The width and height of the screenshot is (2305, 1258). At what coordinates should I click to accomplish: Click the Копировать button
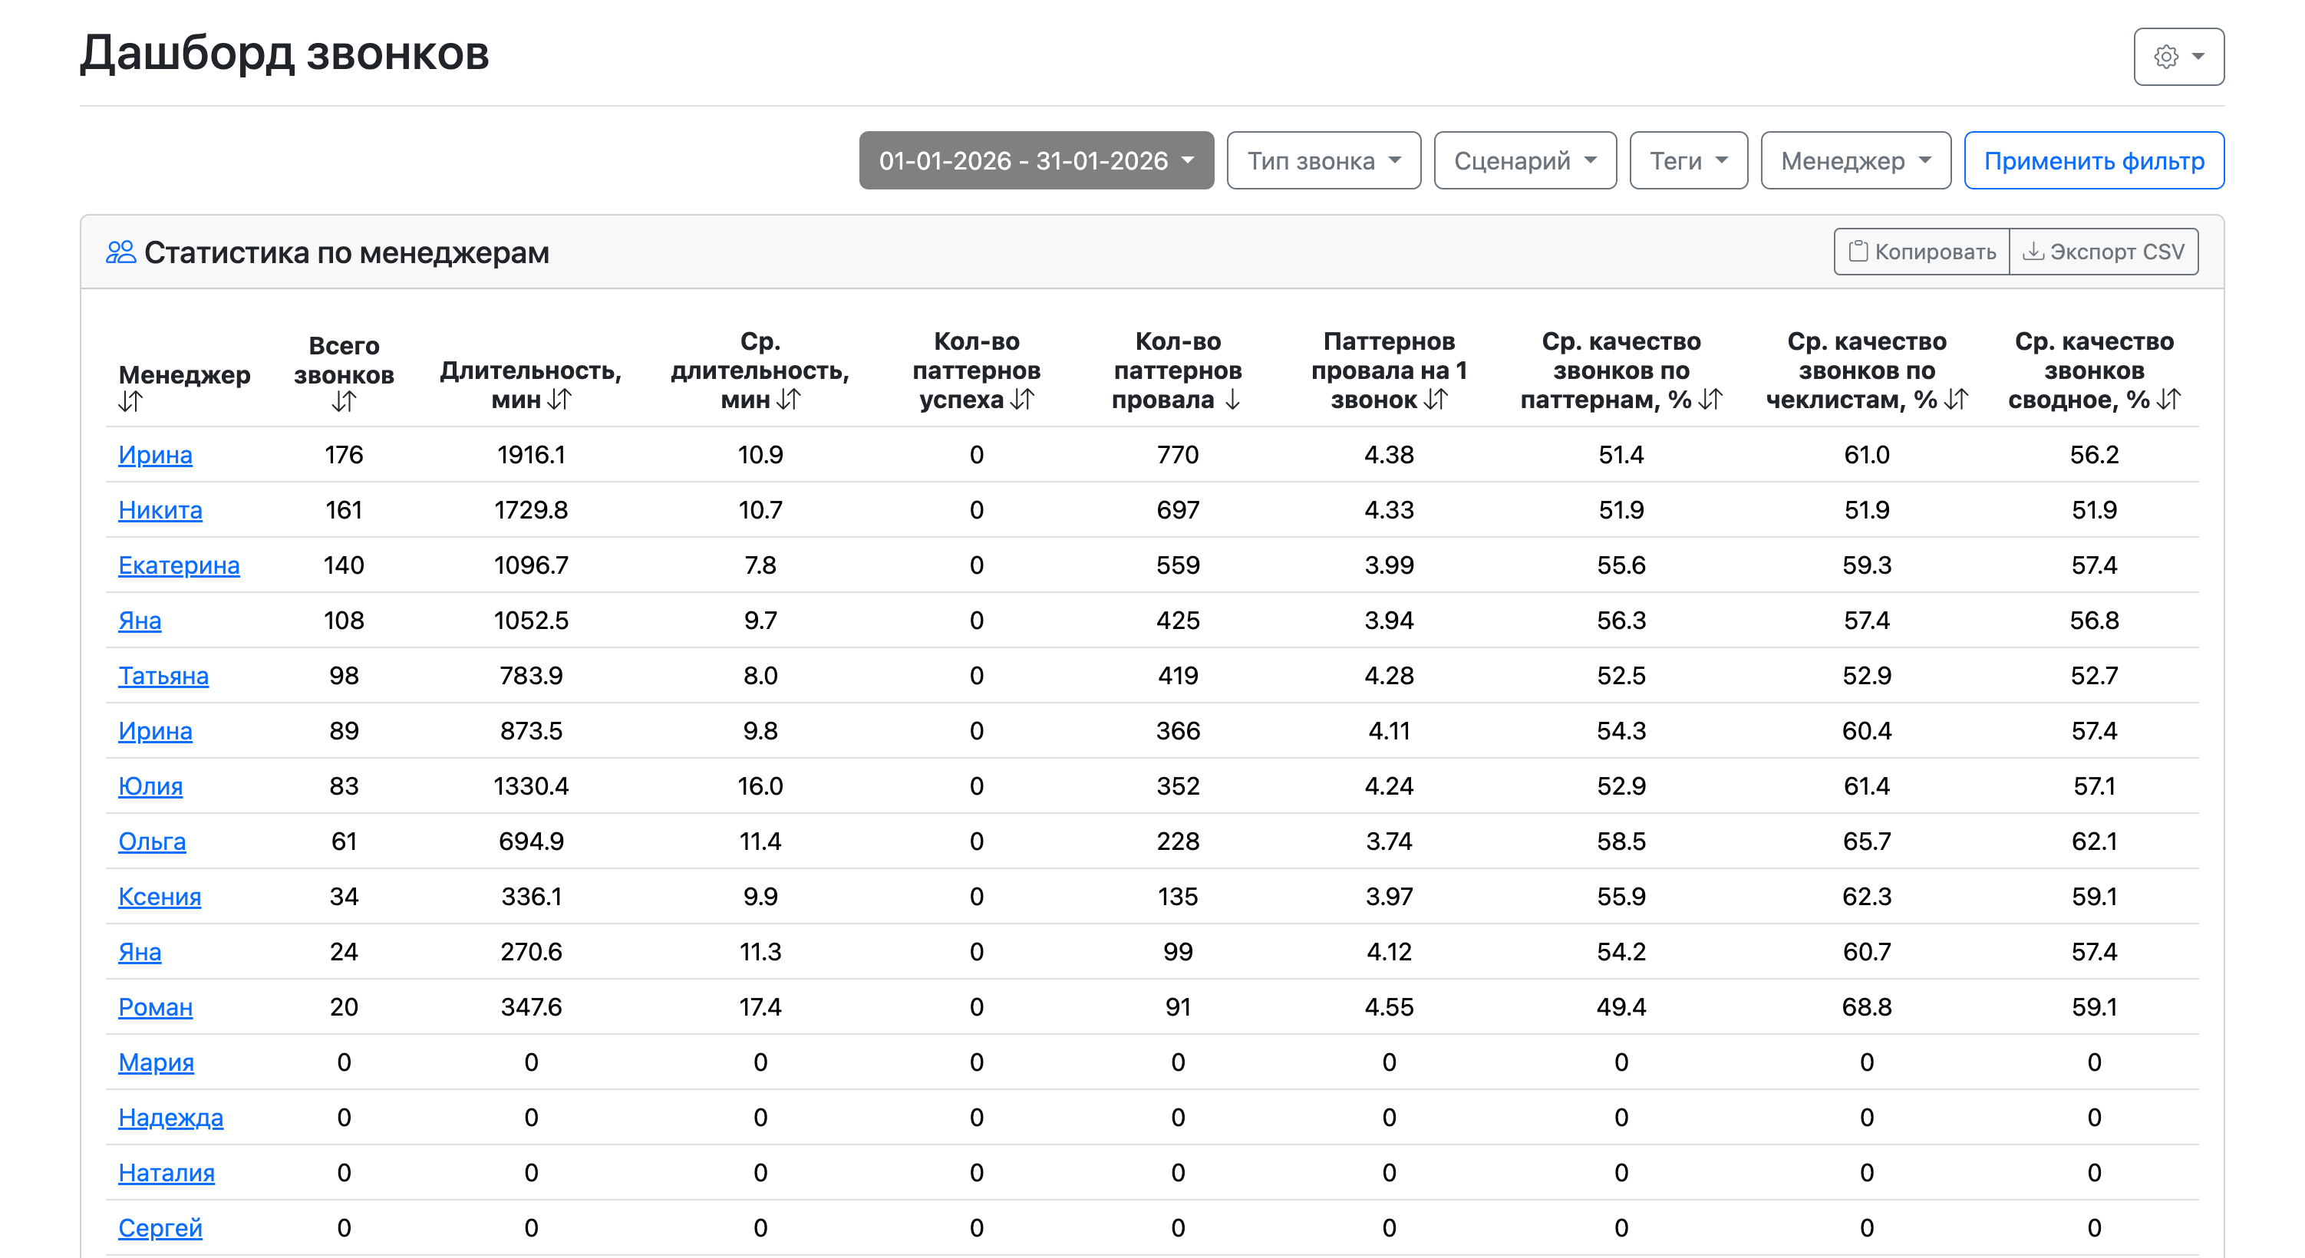tap(1921, 252)
